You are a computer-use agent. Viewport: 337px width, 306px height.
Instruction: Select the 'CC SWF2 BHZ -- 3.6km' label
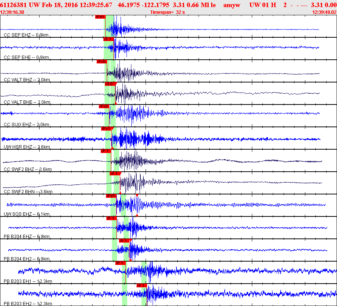pos(28,169)
